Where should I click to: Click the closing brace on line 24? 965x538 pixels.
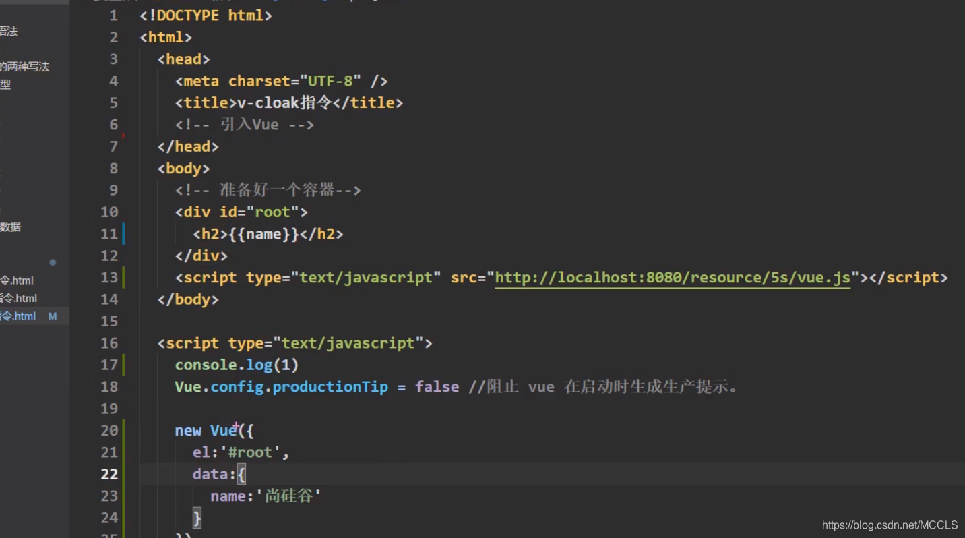click(x=197, y=518)
